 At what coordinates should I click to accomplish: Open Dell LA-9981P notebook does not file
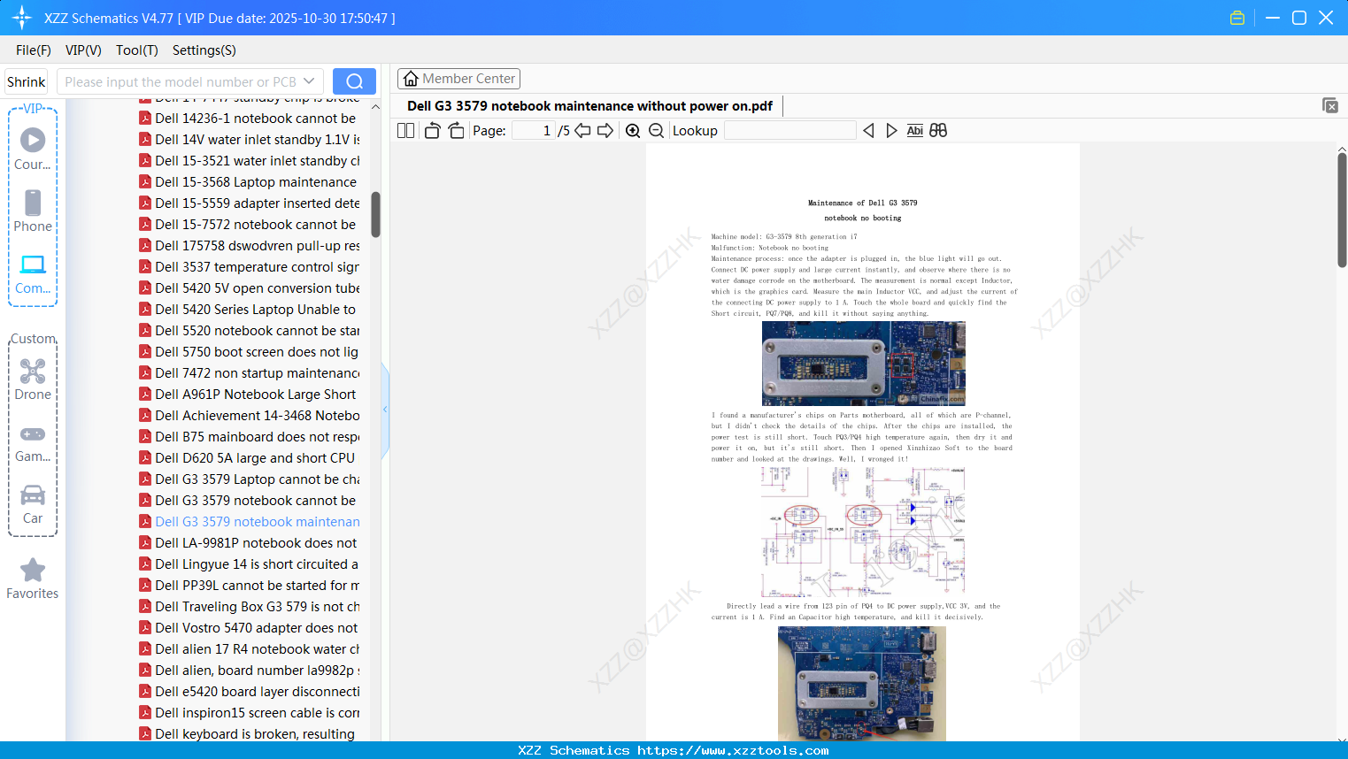point(256,543)
